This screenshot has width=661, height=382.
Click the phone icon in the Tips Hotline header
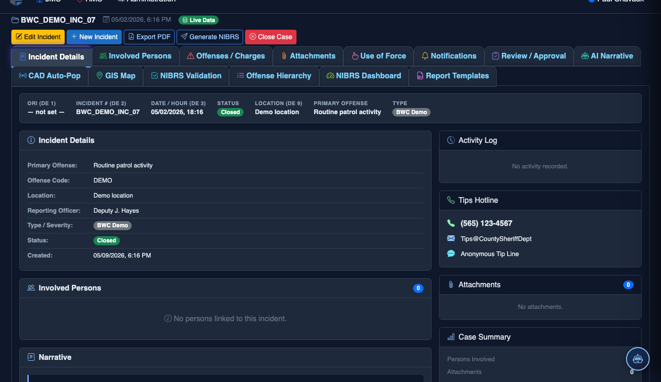(x=451, y=200)
